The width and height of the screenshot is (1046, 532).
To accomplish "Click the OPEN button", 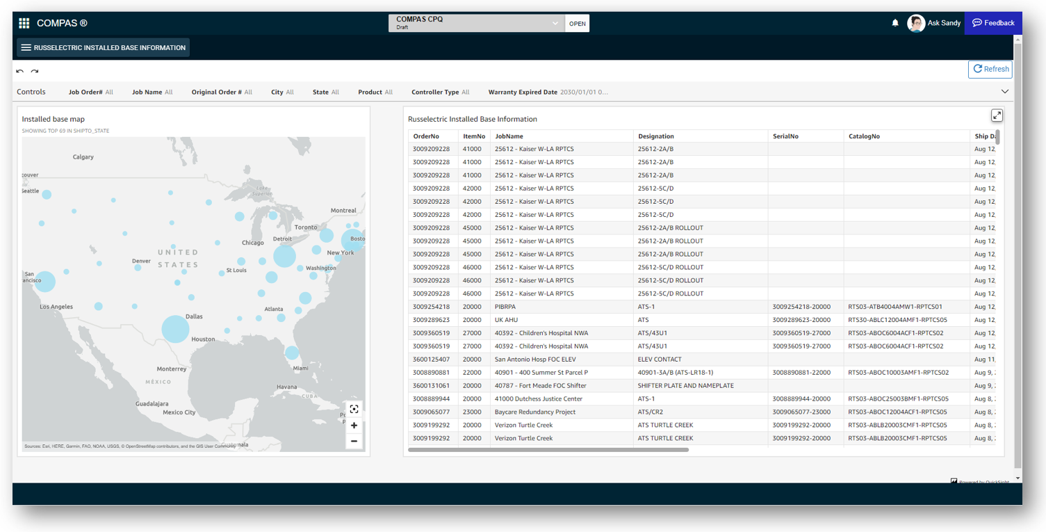I will click(x=578, y=24).
